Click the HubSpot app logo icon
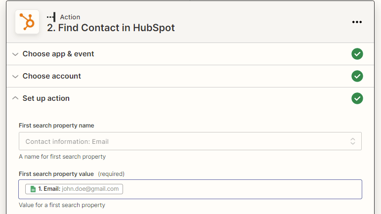 [27, 22]
